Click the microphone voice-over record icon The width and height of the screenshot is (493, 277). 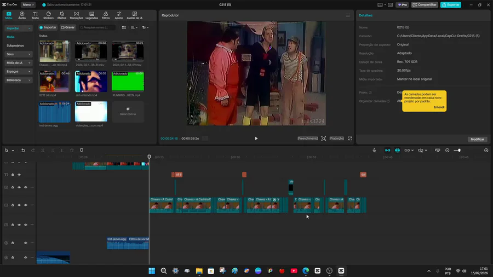click(375, 150)
